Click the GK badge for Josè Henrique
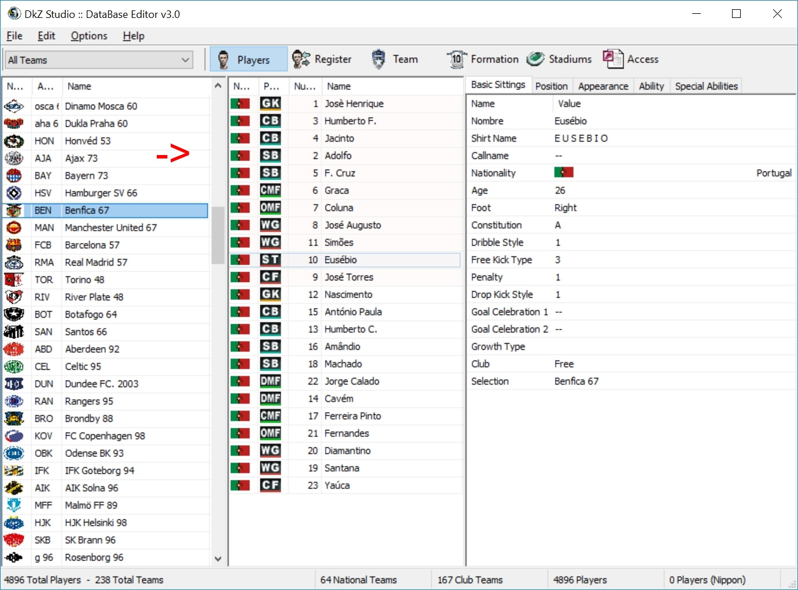Viewport: 798px width, 590px height. tap(270, 104)
